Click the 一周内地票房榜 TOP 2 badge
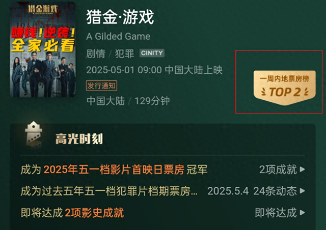Screen dimensions: 326x230 tap(284, 88)
